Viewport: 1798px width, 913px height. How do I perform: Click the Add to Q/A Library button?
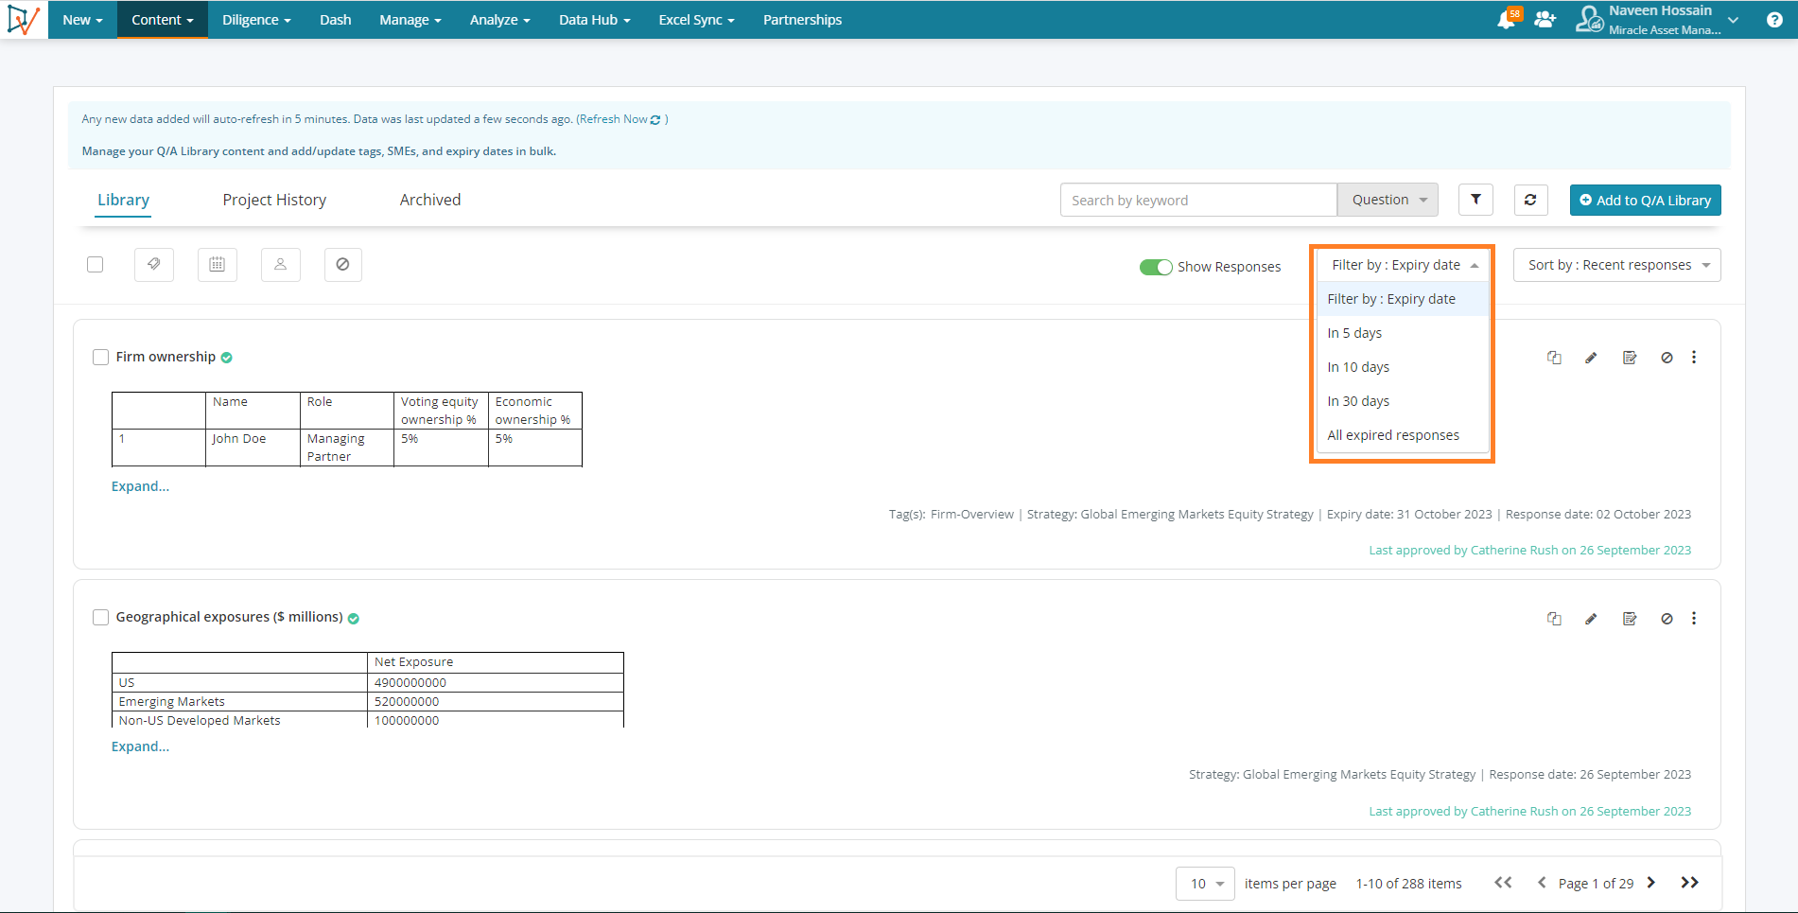[x=1646, y=200]
